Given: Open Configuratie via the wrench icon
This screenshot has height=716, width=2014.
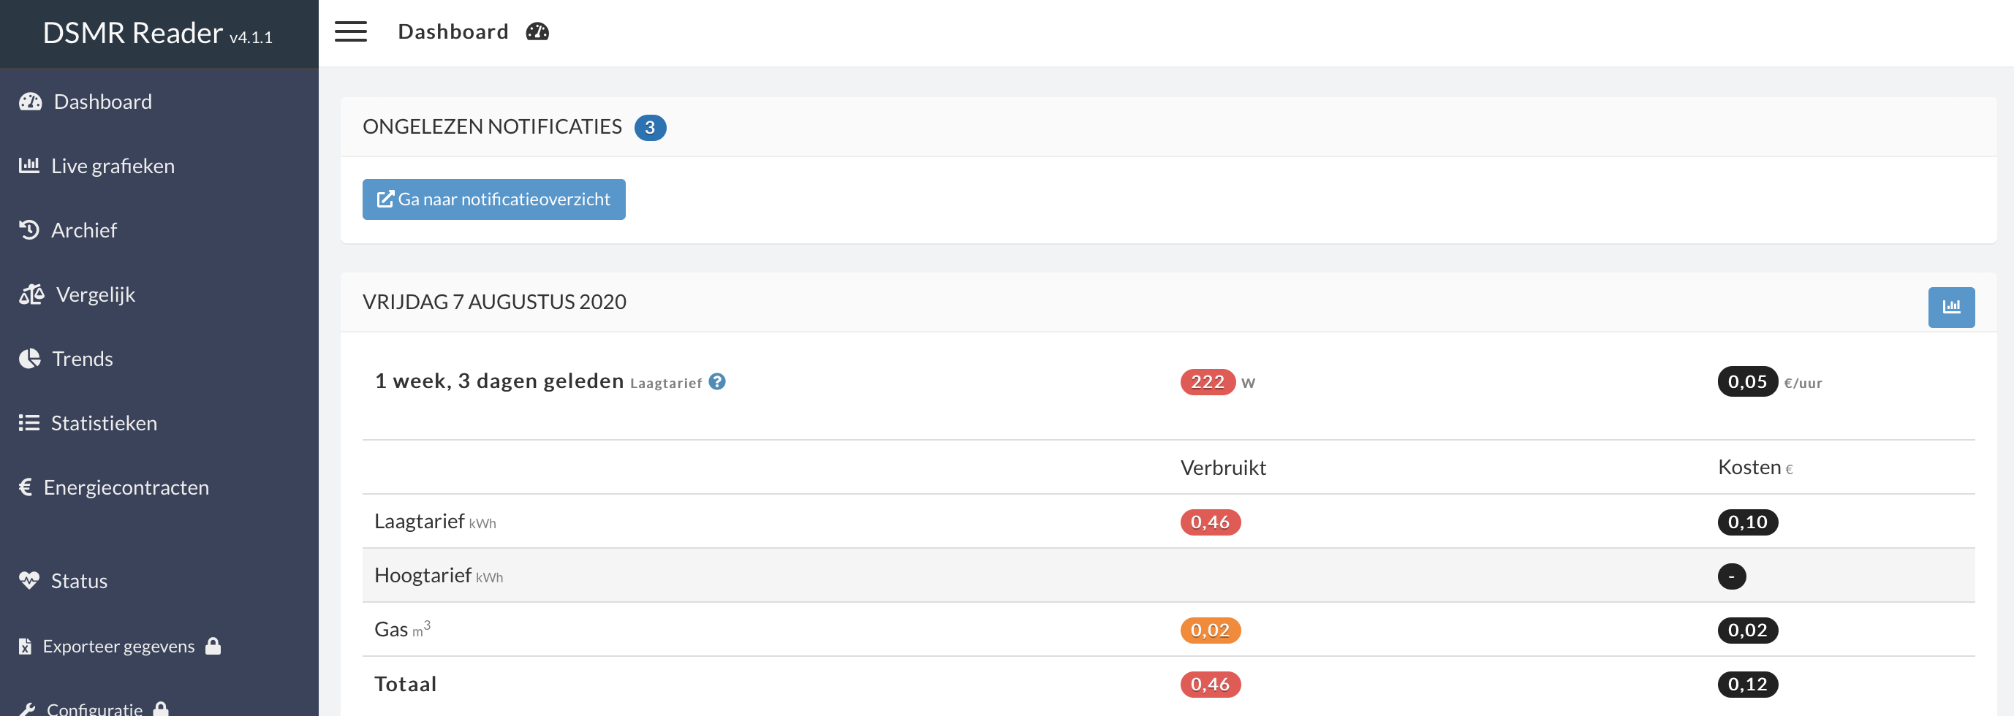Looking at the screenshot, I should pos(29,708).
